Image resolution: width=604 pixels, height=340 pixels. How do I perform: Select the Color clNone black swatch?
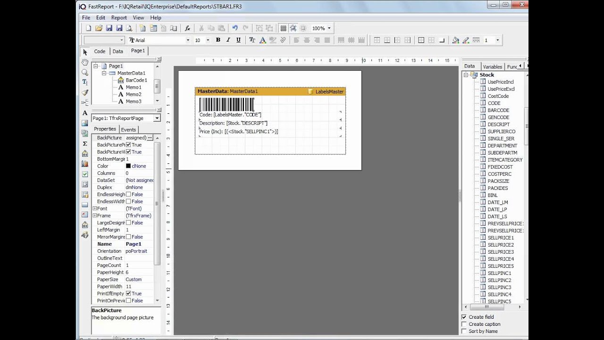[x=128, y=166]
